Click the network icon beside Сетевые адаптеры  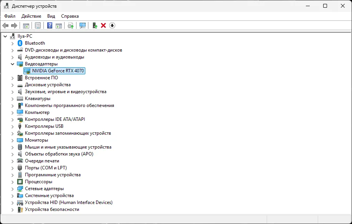click(20, 189)
